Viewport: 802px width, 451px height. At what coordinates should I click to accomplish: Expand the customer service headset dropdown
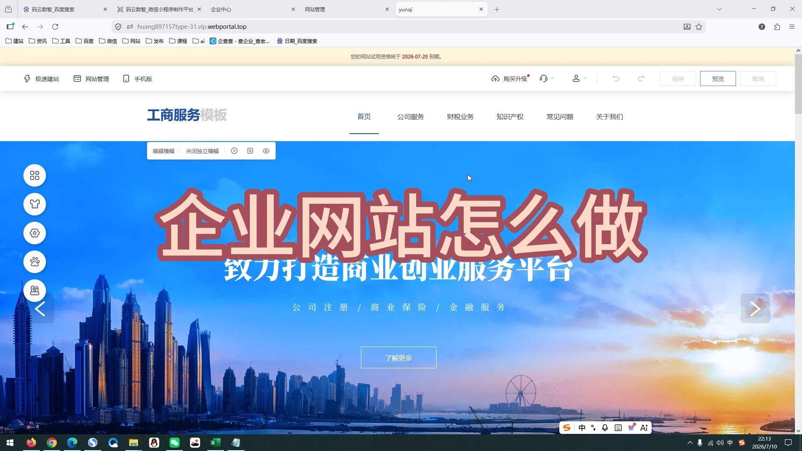click(546, 79)
